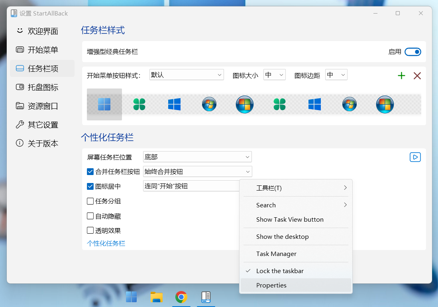Go to the 开始菜单 settings section

pyautogui.click(x=42, y=50)
